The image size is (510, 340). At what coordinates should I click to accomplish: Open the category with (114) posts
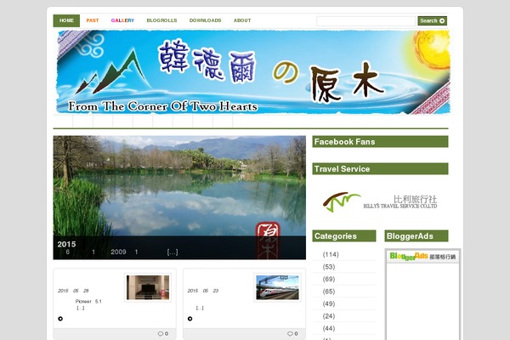point(331,254)
